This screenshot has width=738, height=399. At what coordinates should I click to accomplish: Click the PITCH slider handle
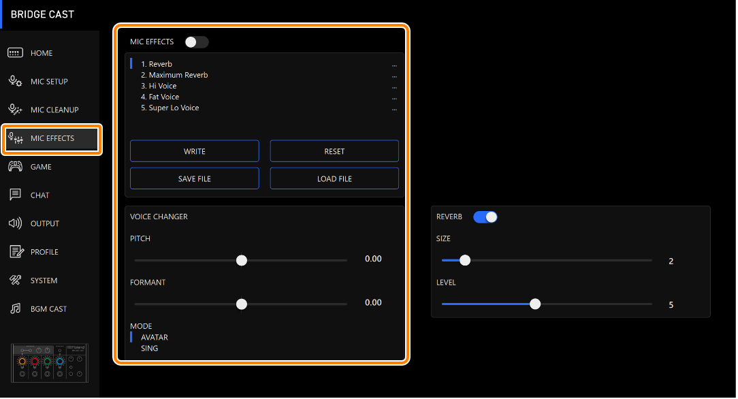(242, 260)
